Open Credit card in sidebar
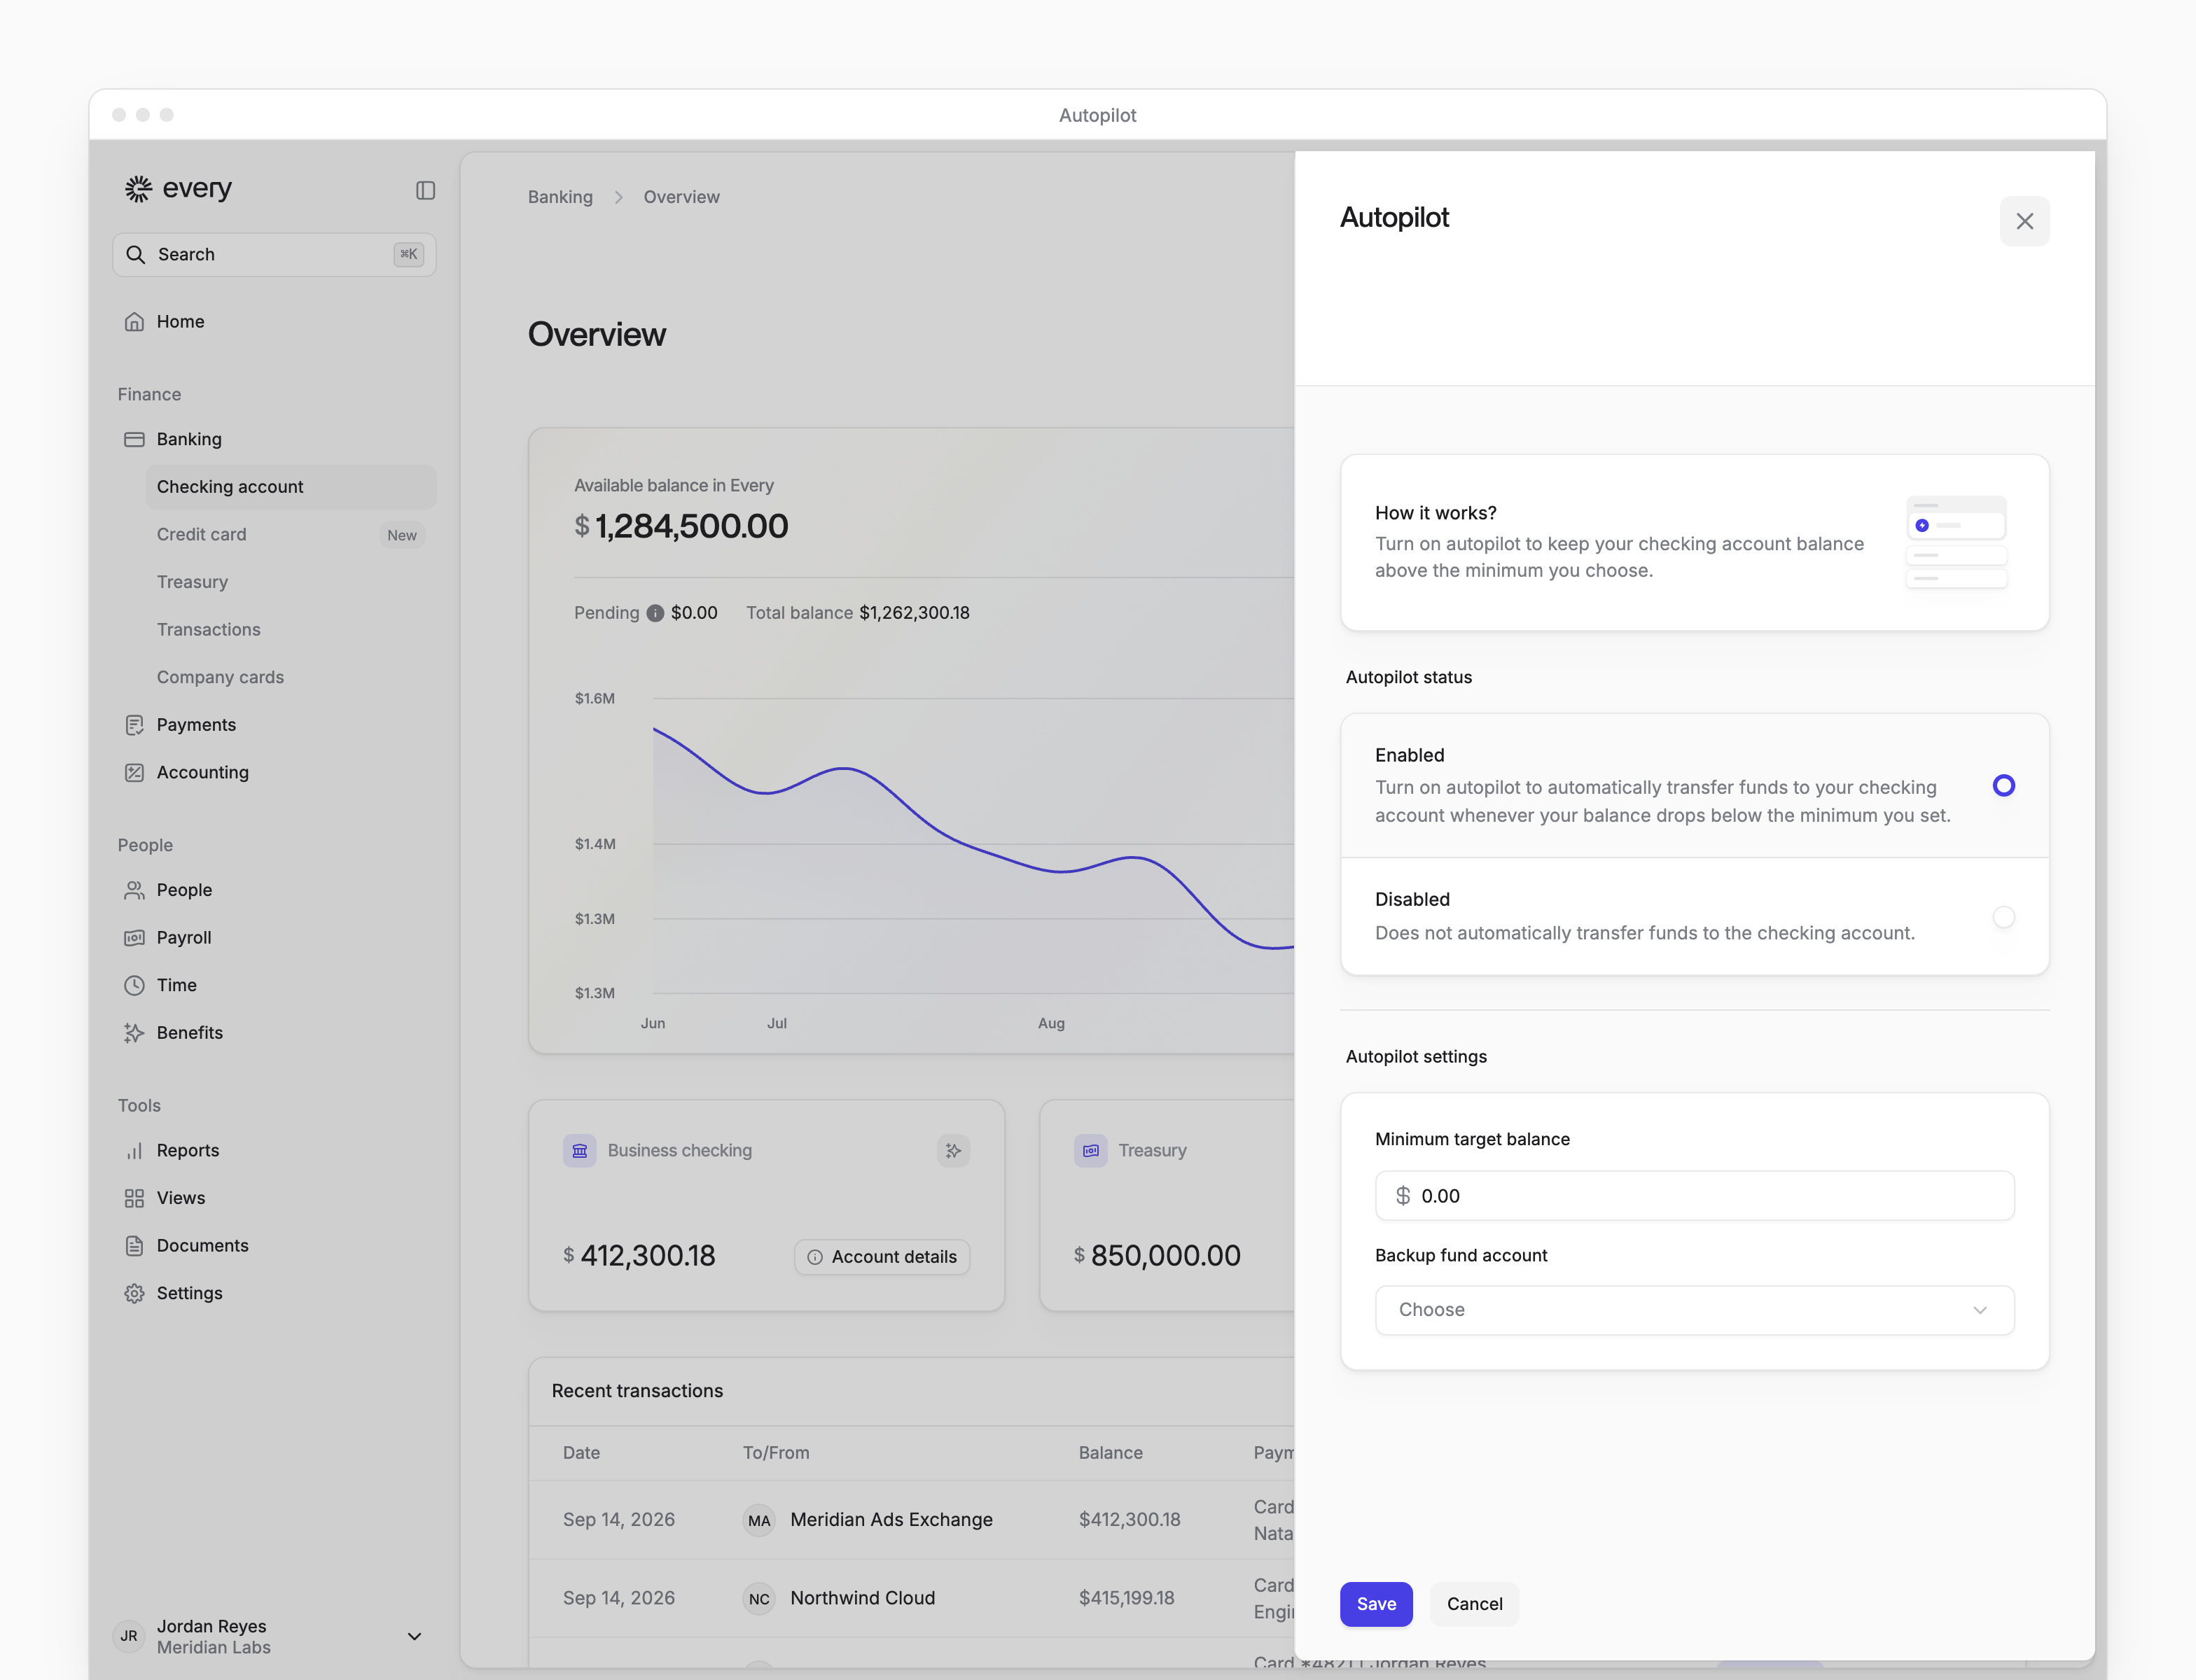2196x1680 pixels. [290, 534]
